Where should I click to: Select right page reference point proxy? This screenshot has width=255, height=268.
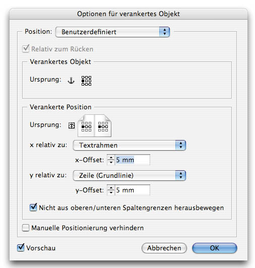pyautogui.click(x=103, y=126)
